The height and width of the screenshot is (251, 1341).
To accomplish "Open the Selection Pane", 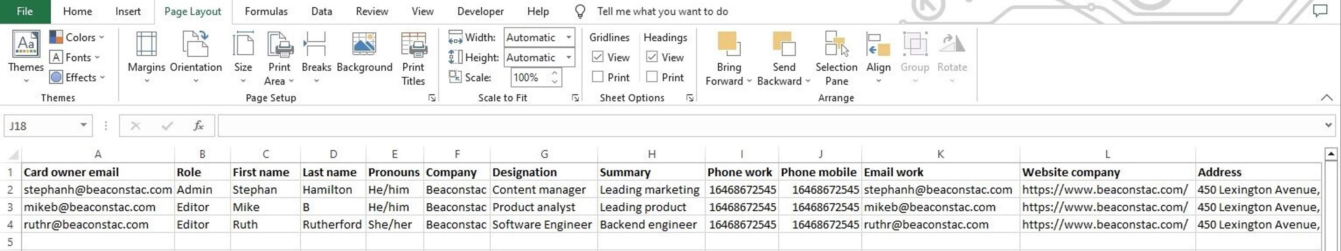I will (837, 58).
